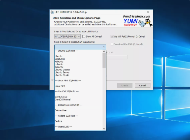Pick Debian Live from the list
Image resolution: width=190 pixels, height=140 pixels.
tap(61, 110)
